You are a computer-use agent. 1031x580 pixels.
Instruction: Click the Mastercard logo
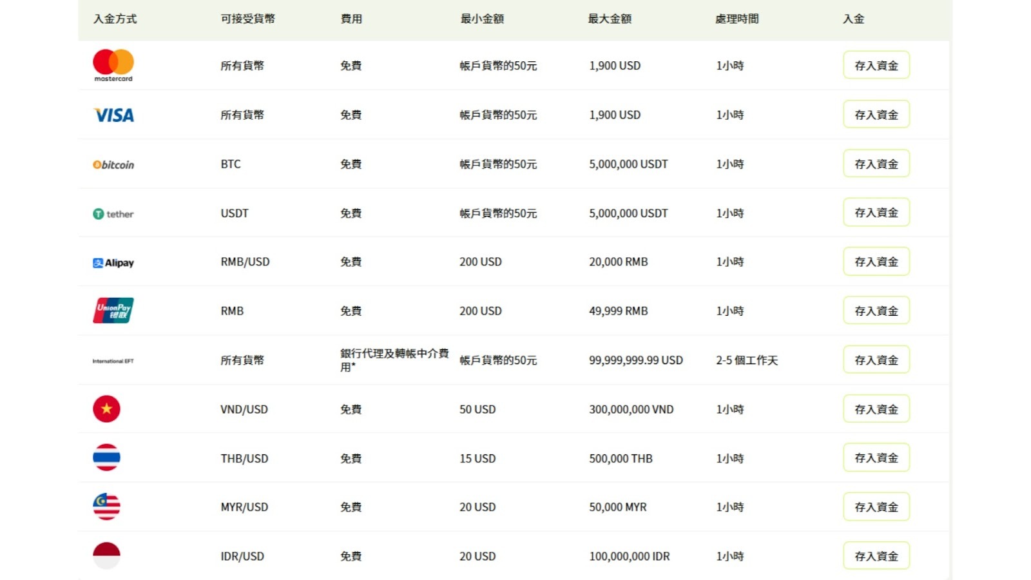tap(113, 64)
